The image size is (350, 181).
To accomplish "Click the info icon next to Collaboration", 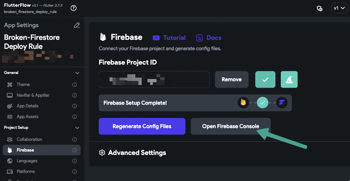I will click(75, 140).
